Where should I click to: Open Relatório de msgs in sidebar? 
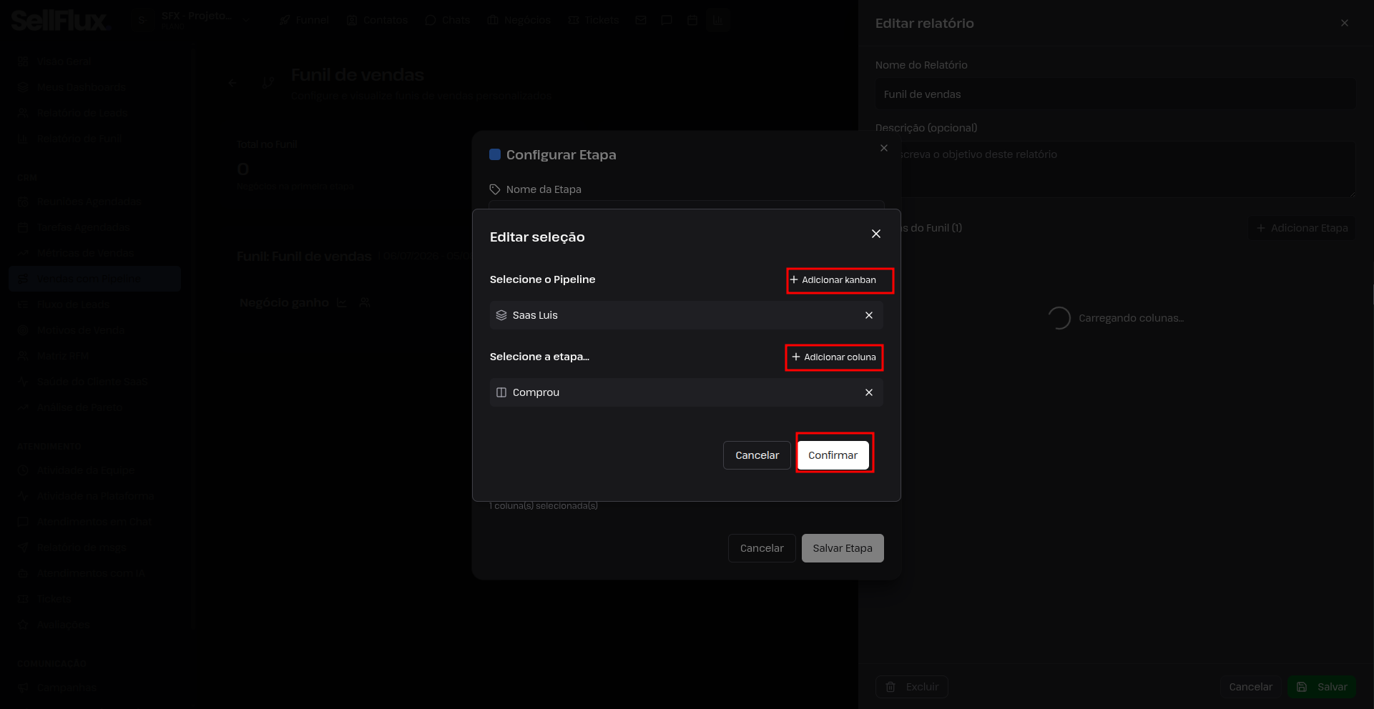[95, 547]
